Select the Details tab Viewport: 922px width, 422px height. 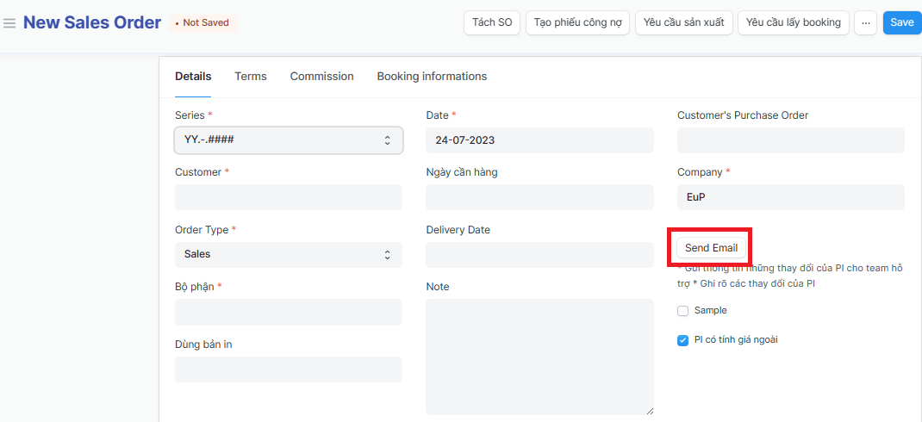point(193,77)
